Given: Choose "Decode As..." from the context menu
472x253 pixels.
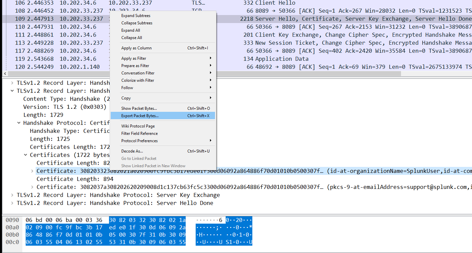Looking at the screenshot, I should pos(132,151).
